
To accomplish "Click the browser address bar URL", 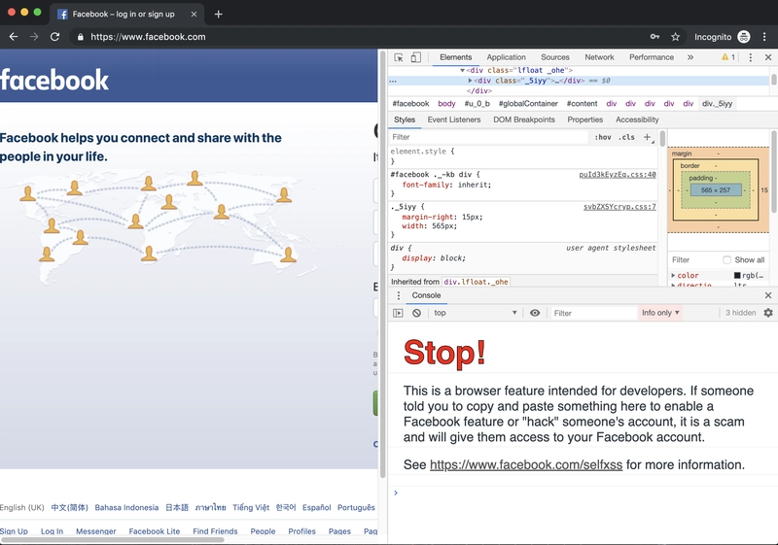I will [148, 37].
